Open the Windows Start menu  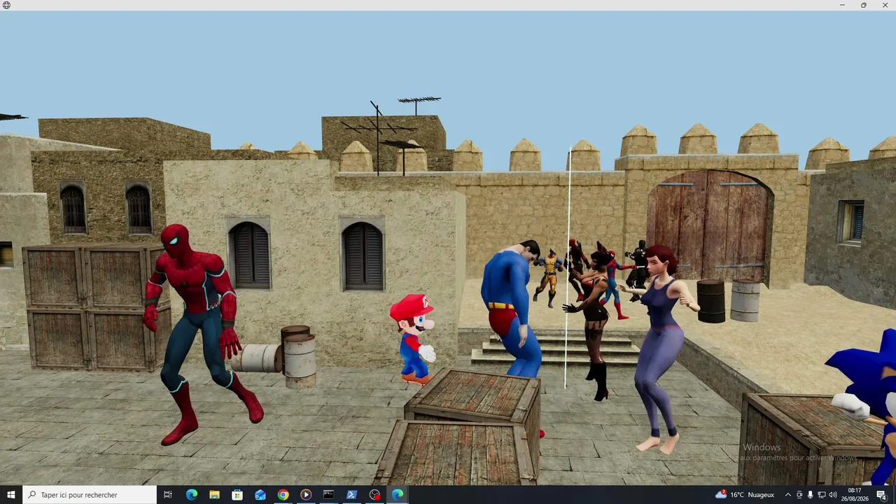click(10, 495)
